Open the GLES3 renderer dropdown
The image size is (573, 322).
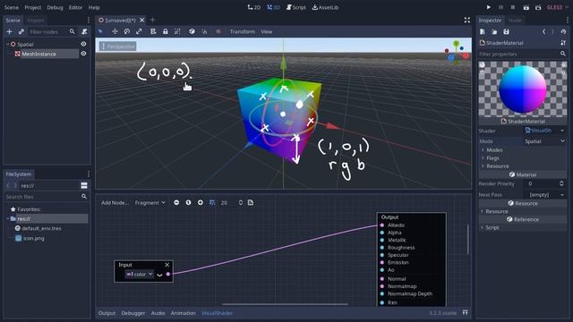[557, 7]
